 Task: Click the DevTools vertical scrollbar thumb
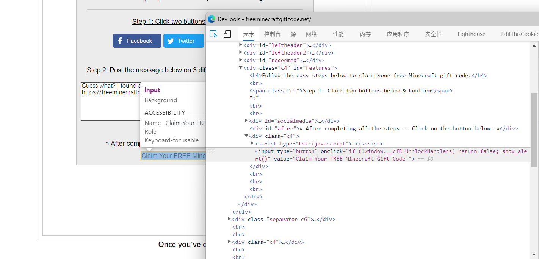[534, 130]
